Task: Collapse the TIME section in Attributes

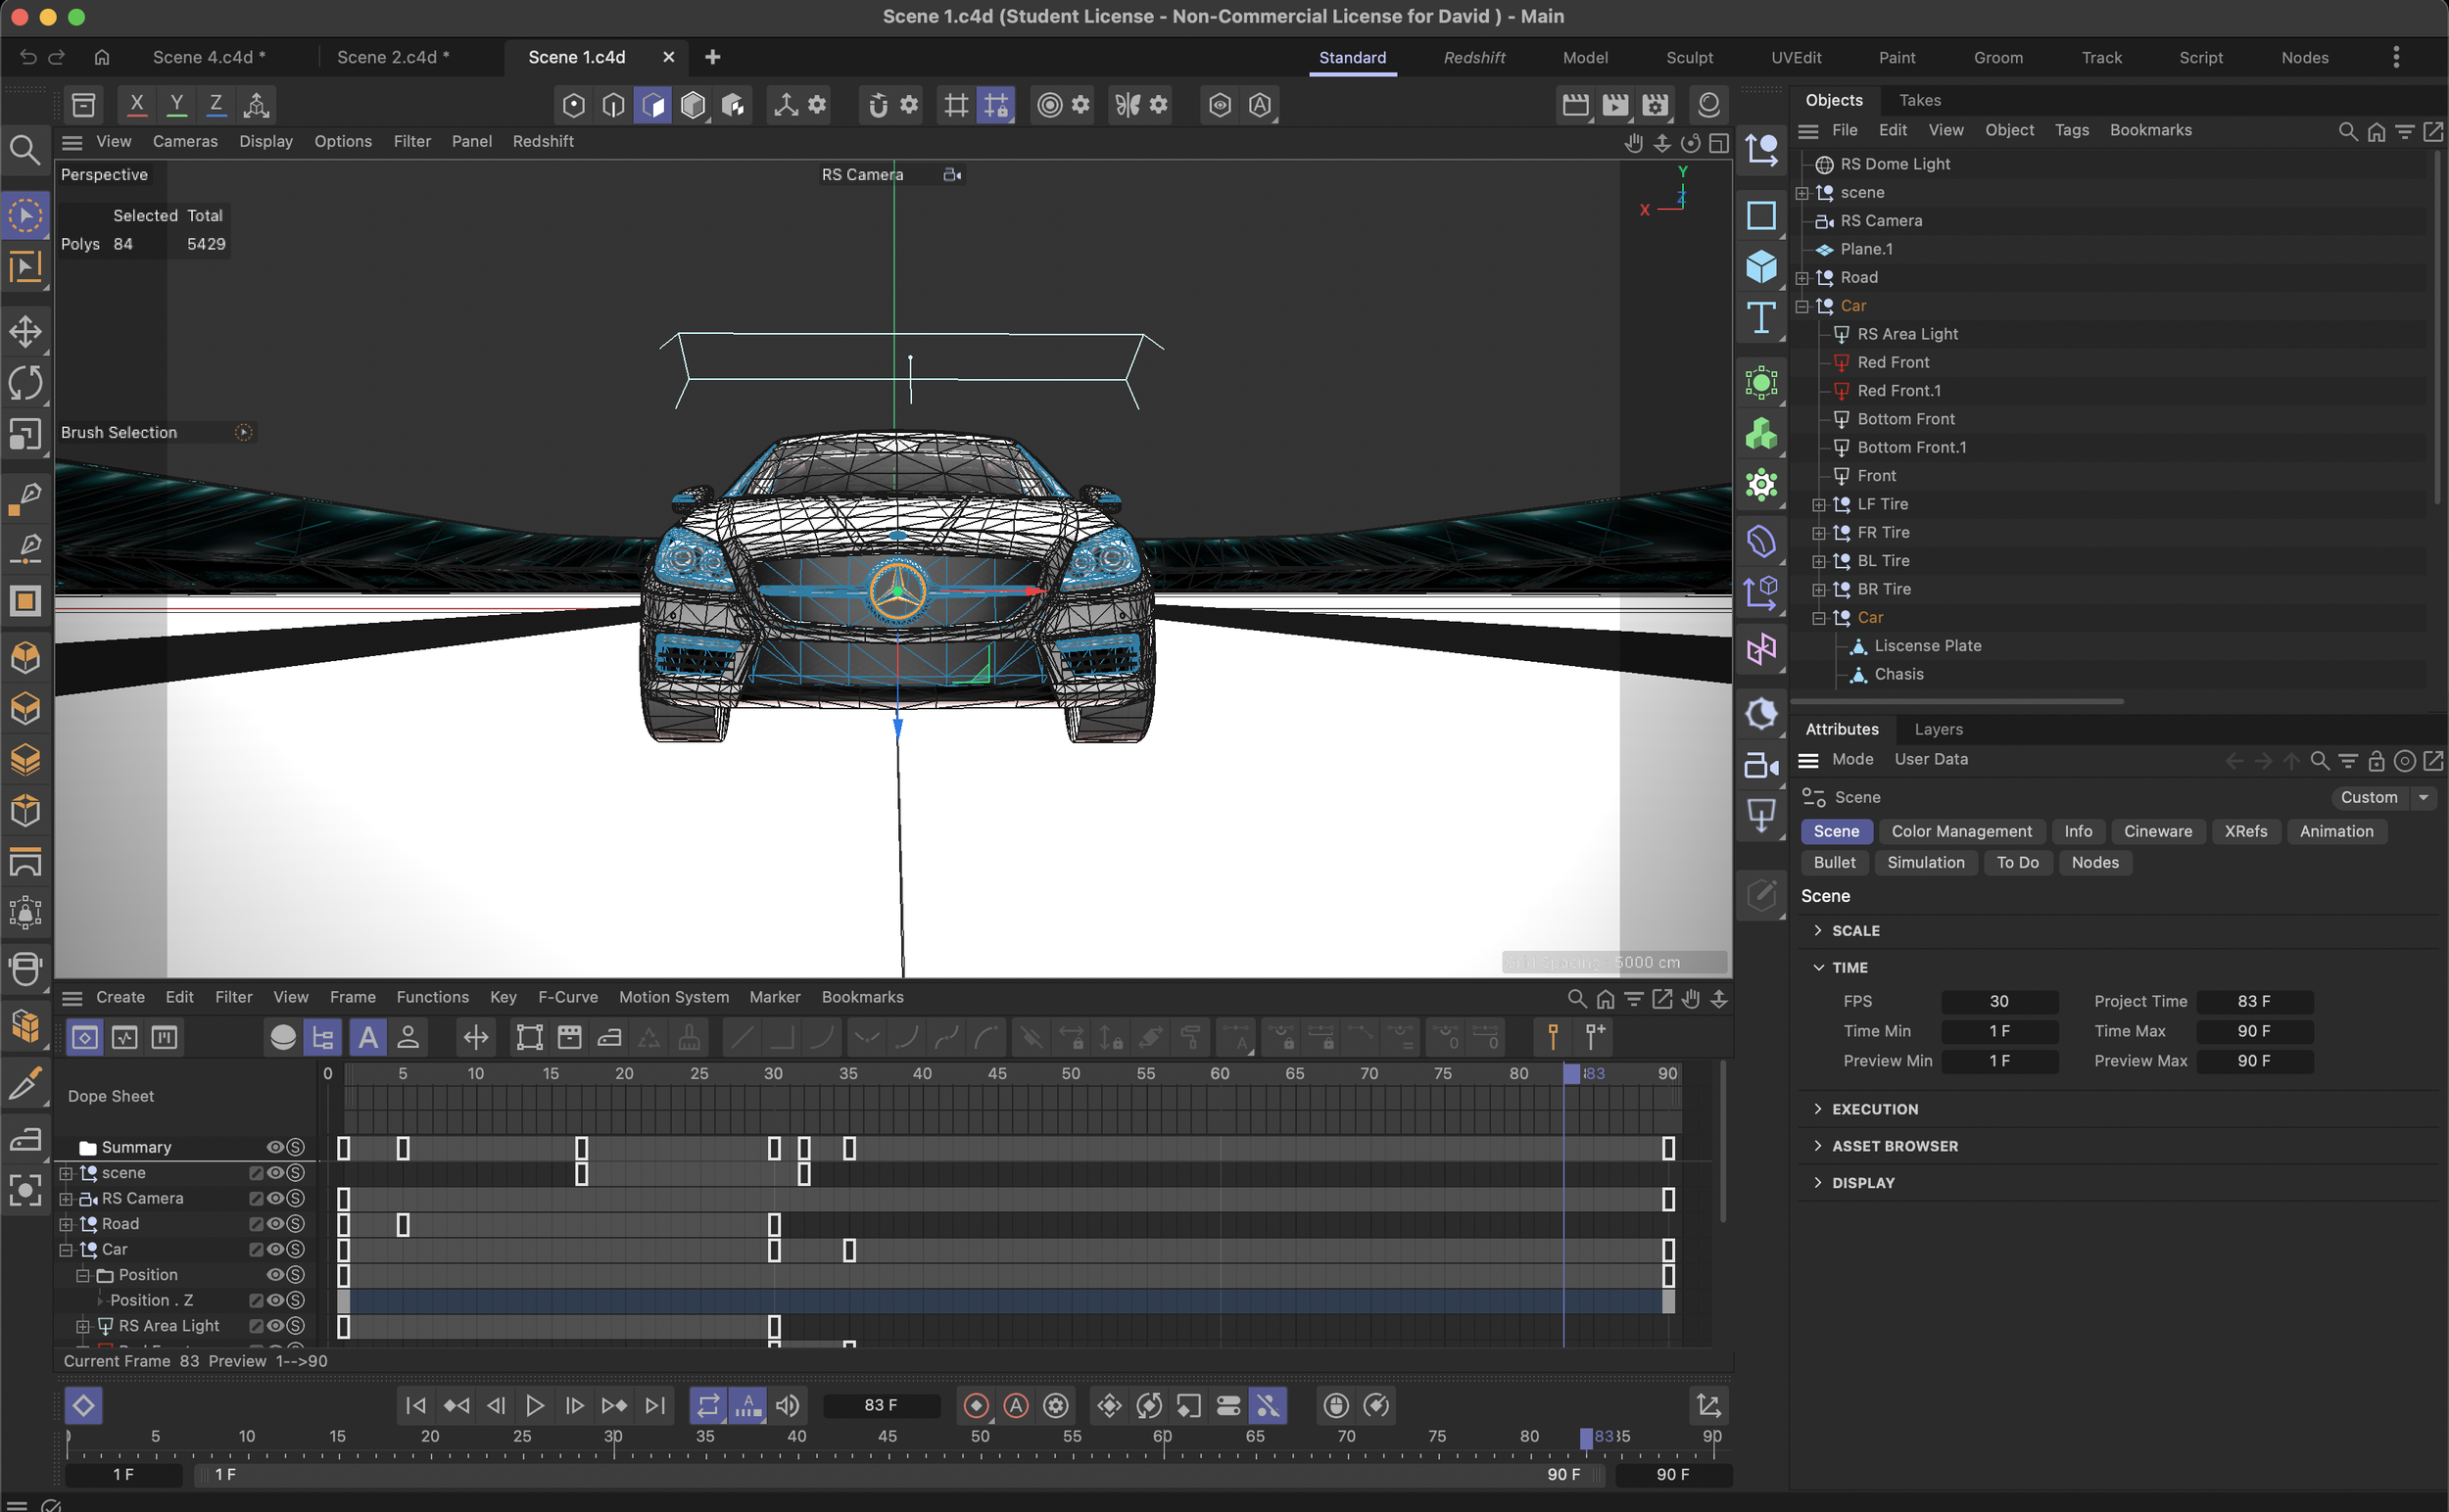Action: (x=1818, y=967)
